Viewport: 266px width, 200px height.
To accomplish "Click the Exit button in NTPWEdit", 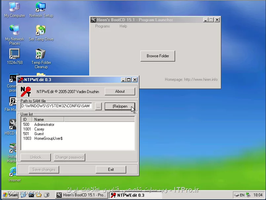I will pos(111,170).
